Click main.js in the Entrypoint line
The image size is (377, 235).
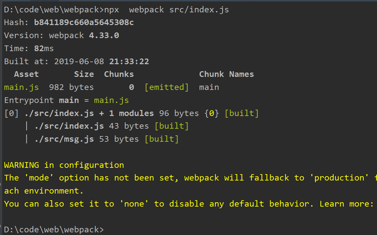pos(111,100)
